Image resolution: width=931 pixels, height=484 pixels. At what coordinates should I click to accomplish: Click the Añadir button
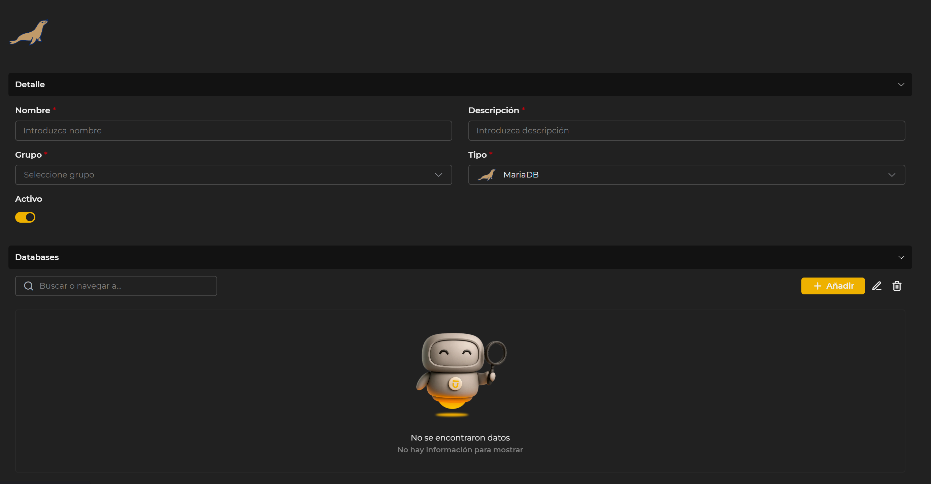tap(833, 286)
